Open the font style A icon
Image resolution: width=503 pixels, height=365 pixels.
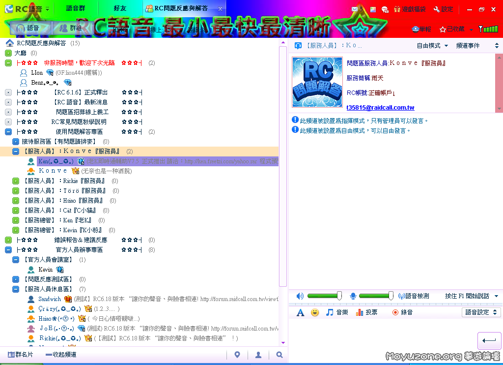click(300, 312)
